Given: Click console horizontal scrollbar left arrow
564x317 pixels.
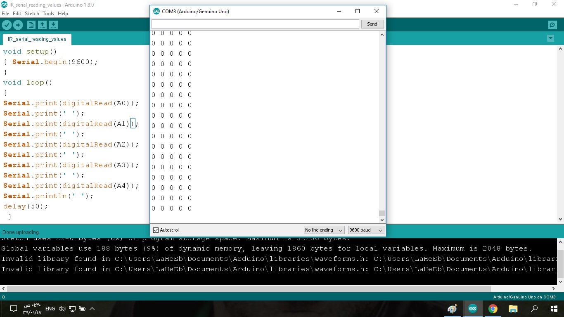Looking at the screenshot, I should point(3,289).
